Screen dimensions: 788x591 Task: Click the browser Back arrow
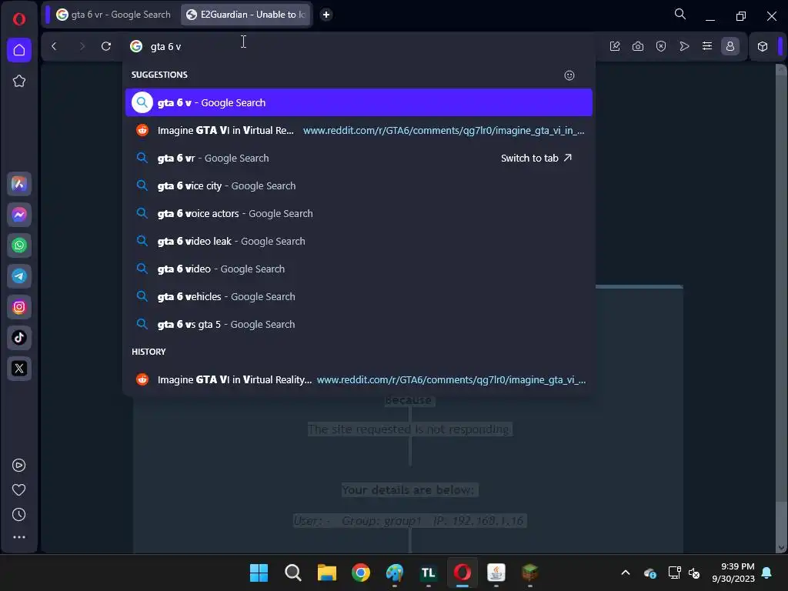coord(55,46)
